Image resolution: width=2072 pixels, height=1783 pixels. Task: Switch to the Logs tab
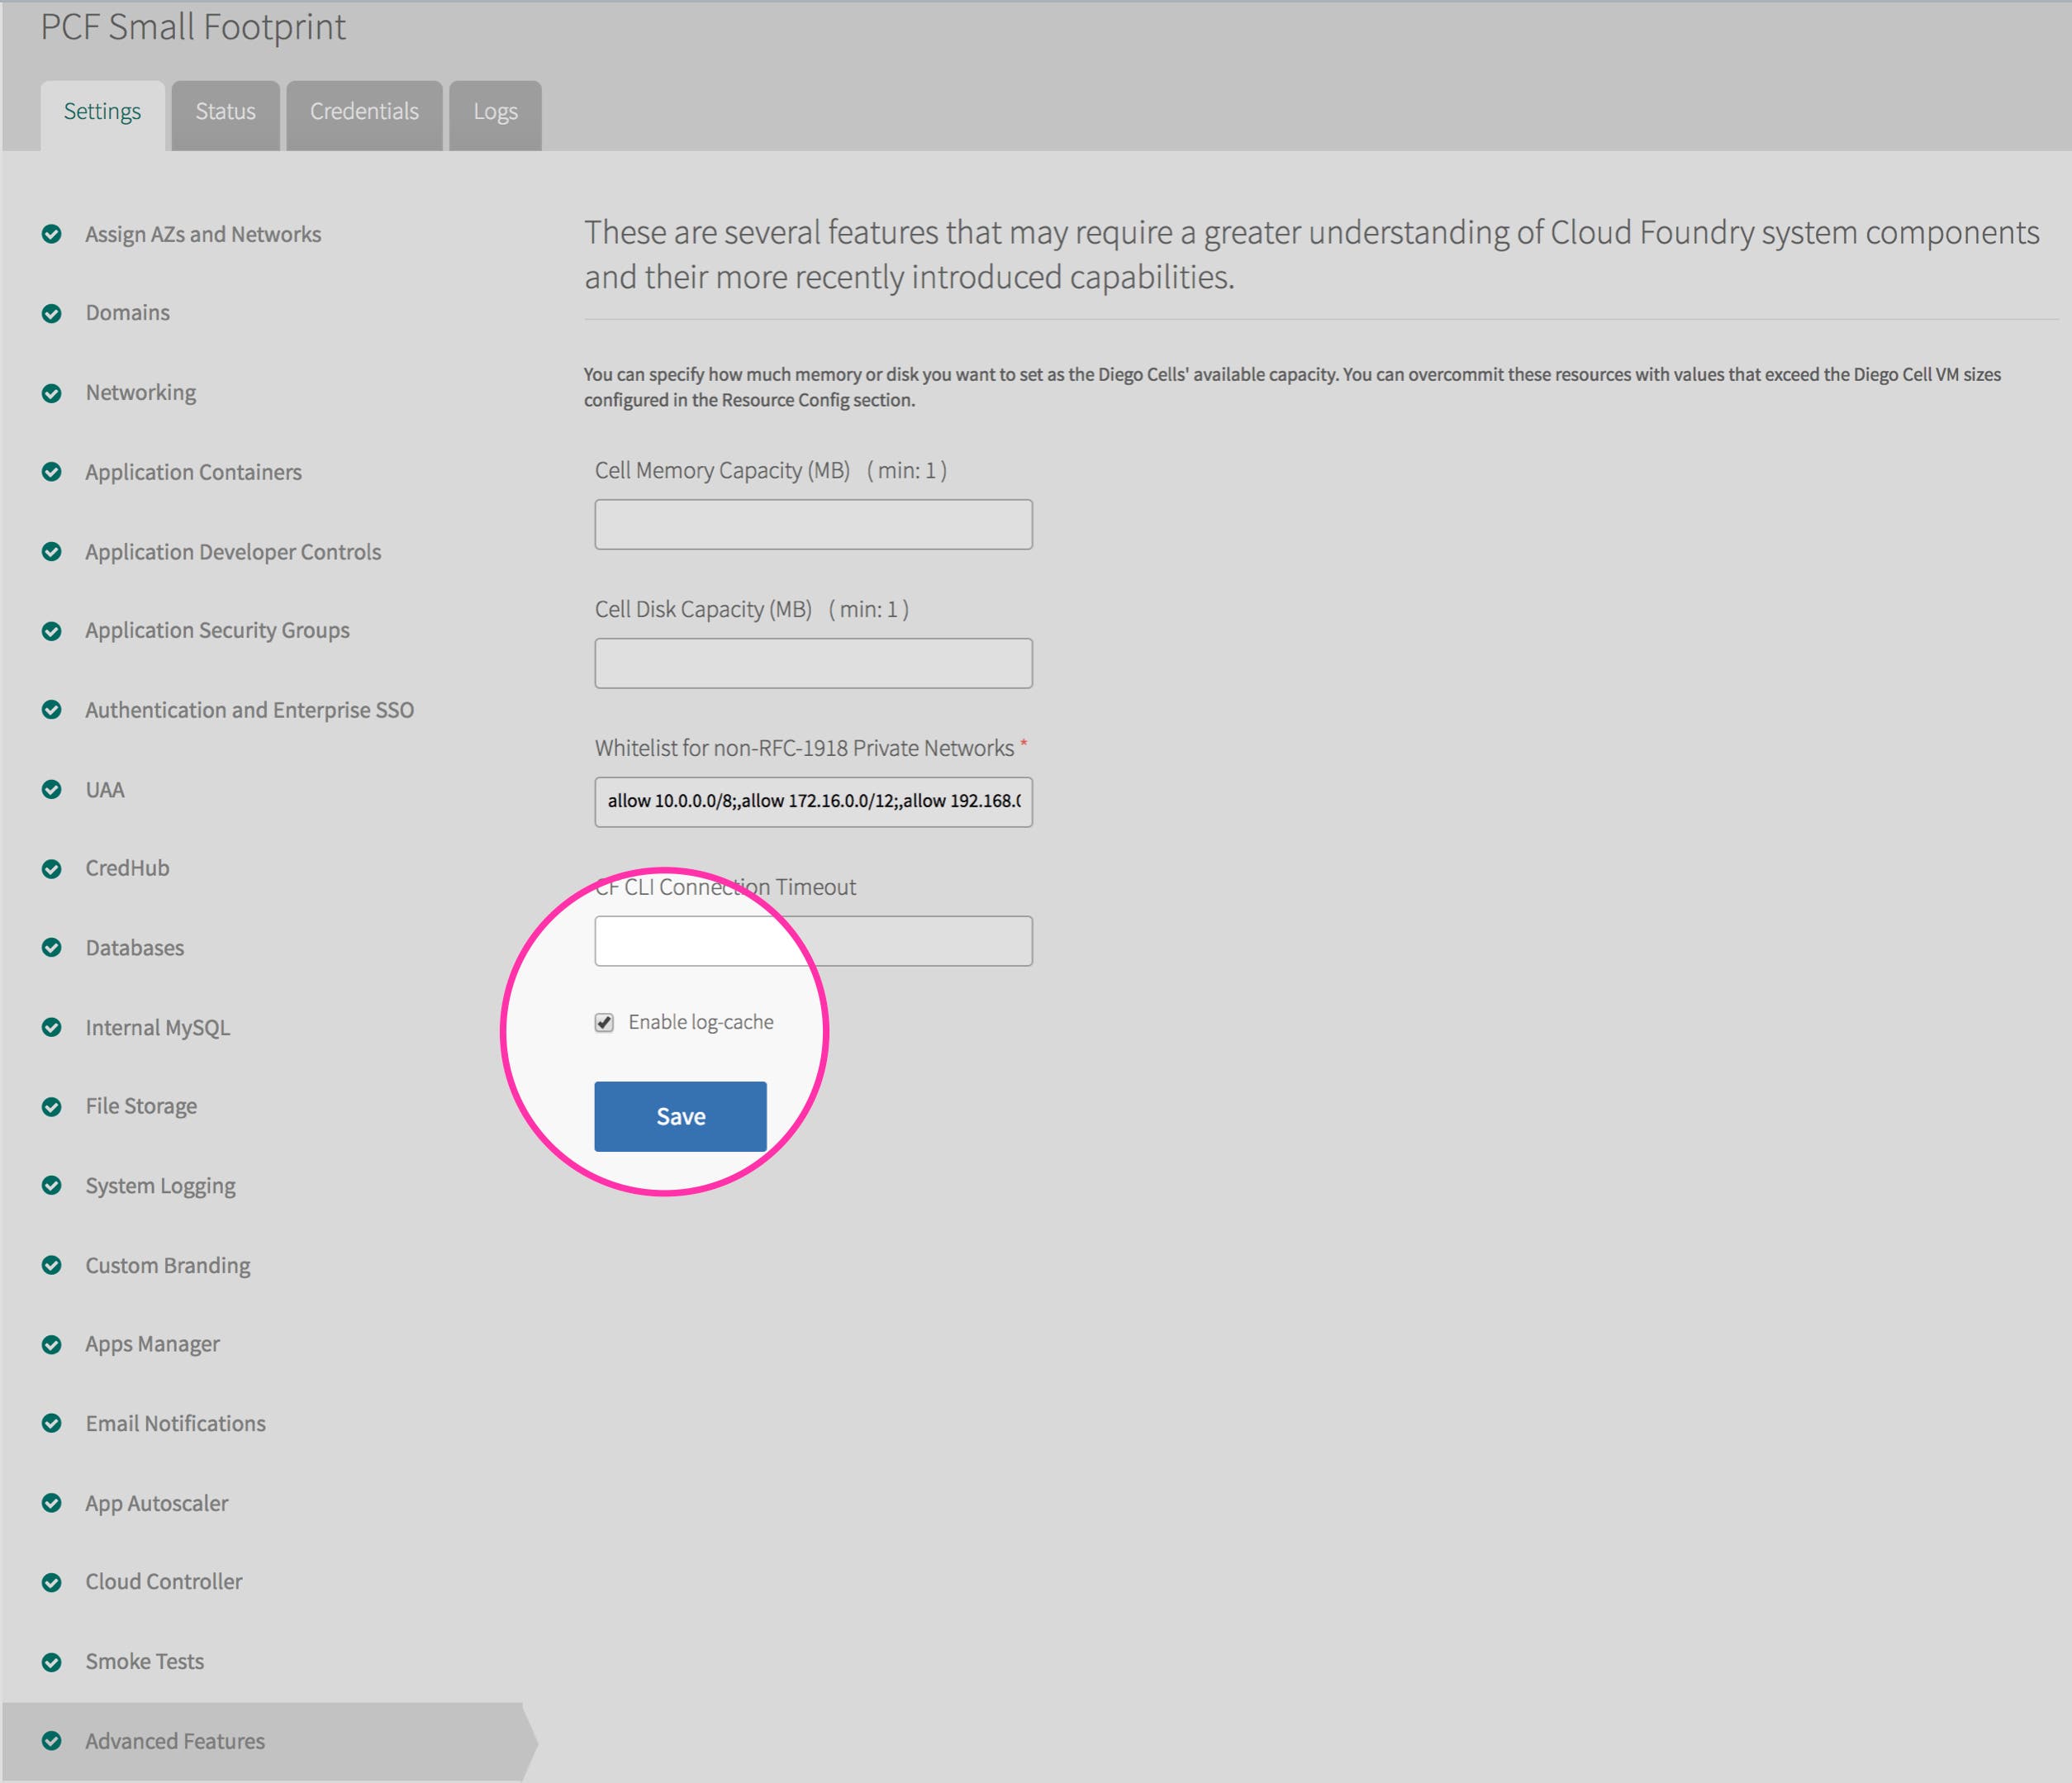click(x=494, y=112)
